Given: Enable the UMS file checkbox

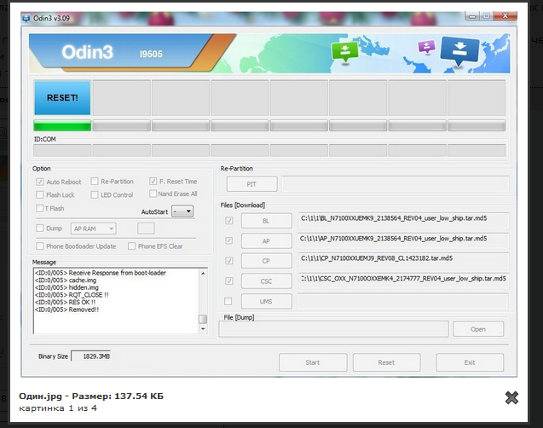Looking at the screenshot, I should (228, 301).
